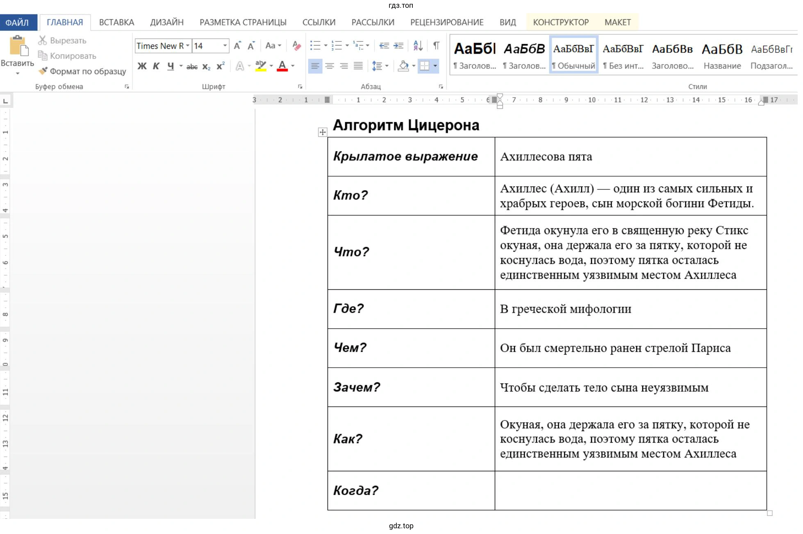803x534 pixels.
Task: Open the МАКЕТ table tools tab
Action: click(618, 23)
